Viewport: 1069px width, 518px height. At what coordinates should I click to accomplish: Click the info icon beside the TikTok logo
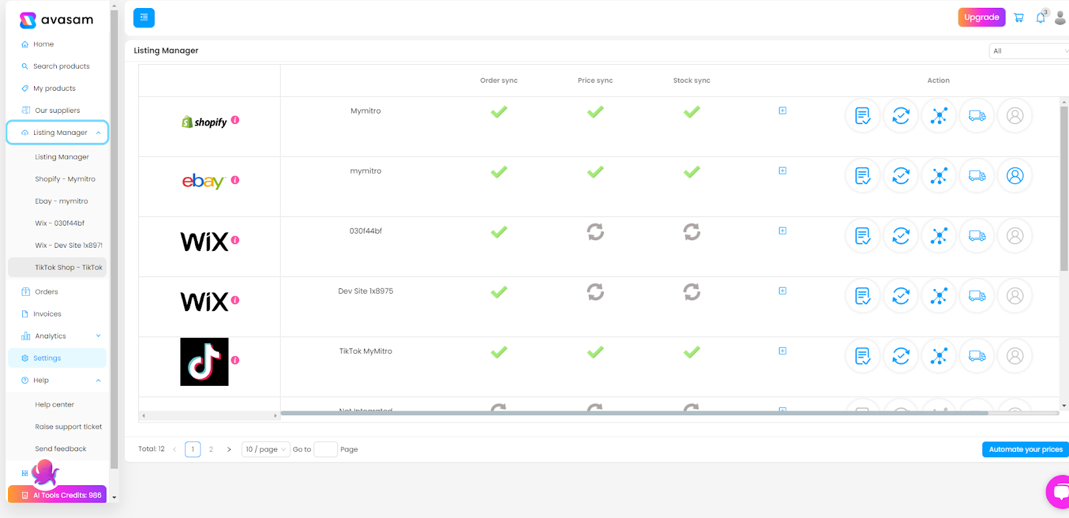(235, 360)
